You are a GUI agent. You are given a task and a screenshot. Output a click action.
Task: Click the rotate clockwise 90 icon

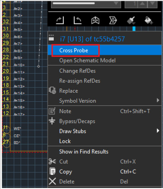tap(60, 20)
